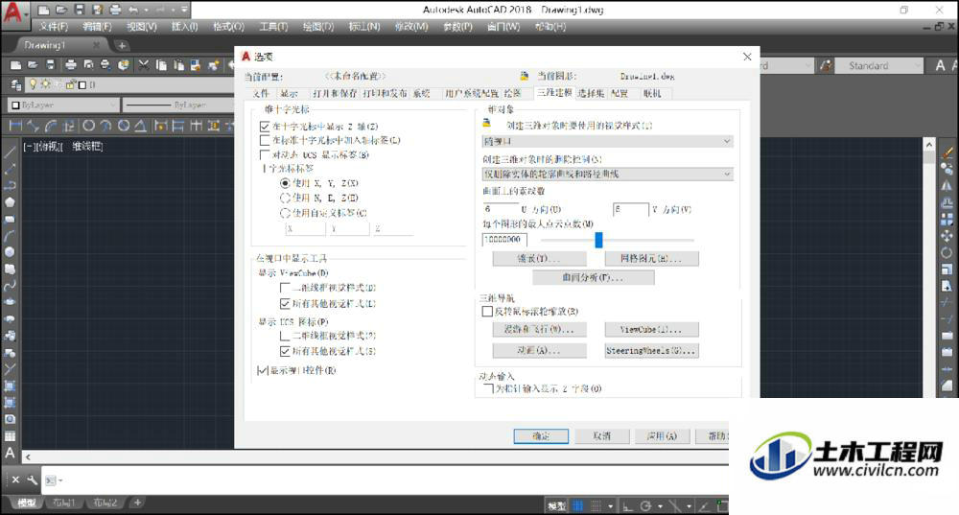Select the Table tool in draw toolbar
This screenshot has width=959, height=515.
click(x=10, y=436)
